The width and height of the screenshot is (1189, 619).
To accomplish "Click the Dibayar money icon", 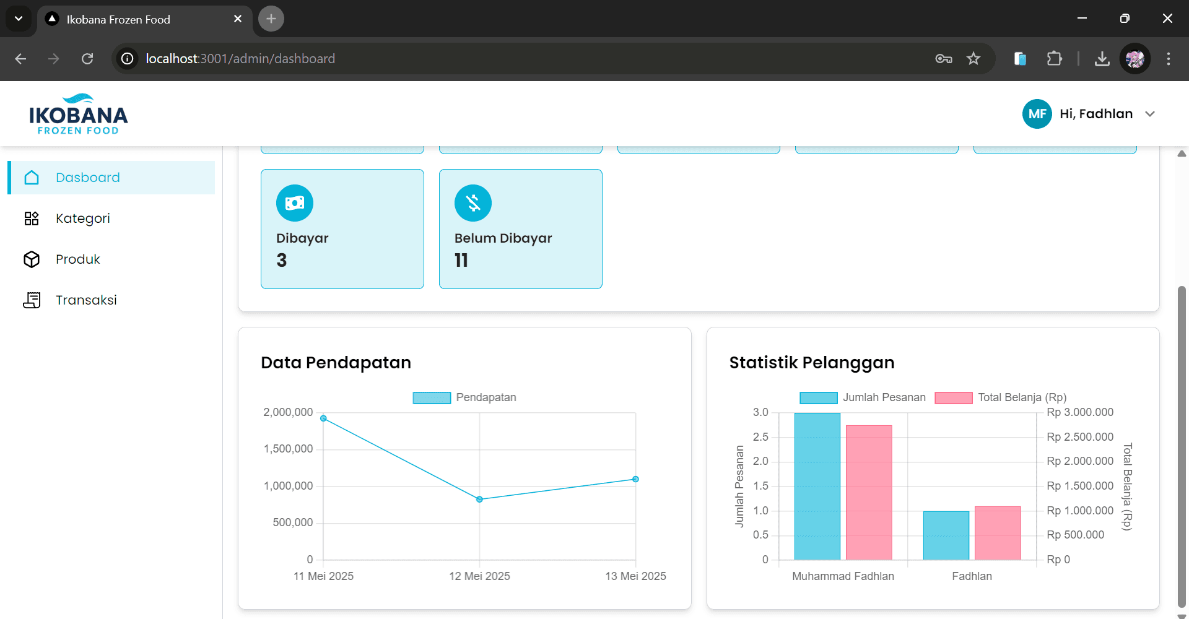I will coord(295,203).
